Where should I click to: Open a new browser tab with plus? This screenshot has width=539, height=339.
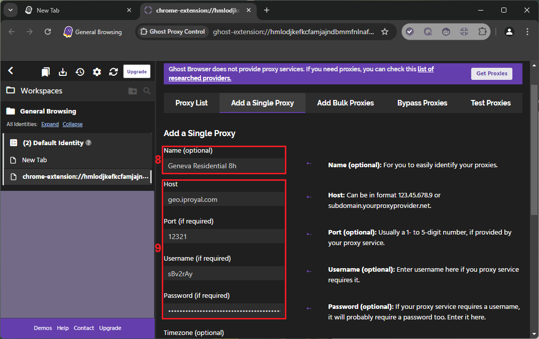266,11
